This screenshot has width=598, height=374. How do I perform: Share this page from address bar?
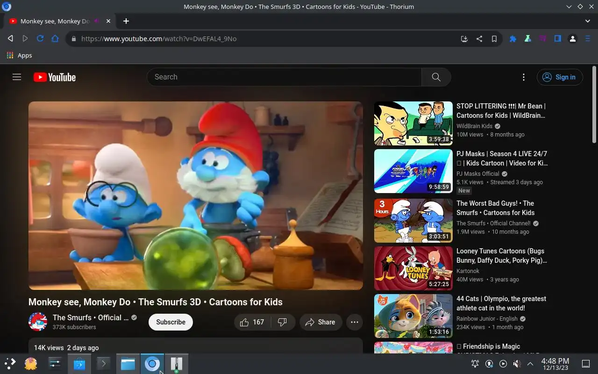pos(479,39)
